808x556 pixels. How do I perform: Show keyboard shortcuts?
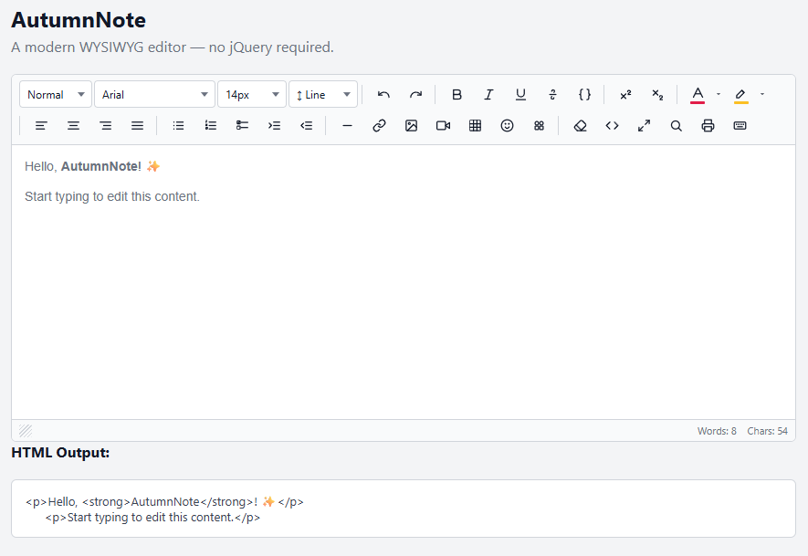click(740, 126)
